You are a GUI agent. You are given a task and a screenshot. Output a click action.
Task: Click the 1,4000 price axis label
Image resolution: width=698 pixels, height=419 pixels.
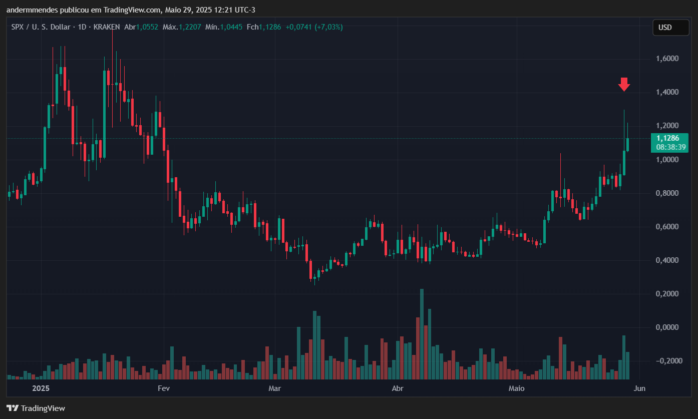point(667,93)
